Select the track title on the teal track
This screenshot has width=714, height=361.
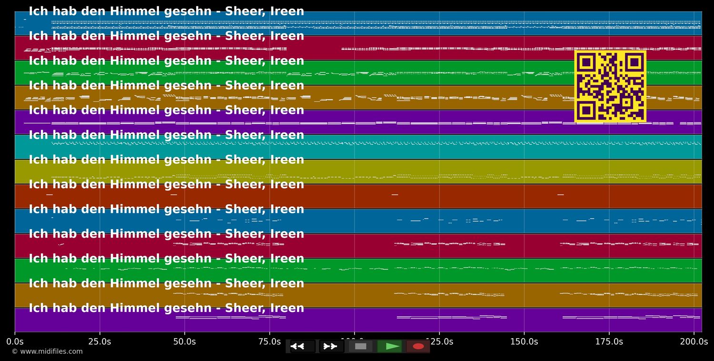(x=167, y=135)
